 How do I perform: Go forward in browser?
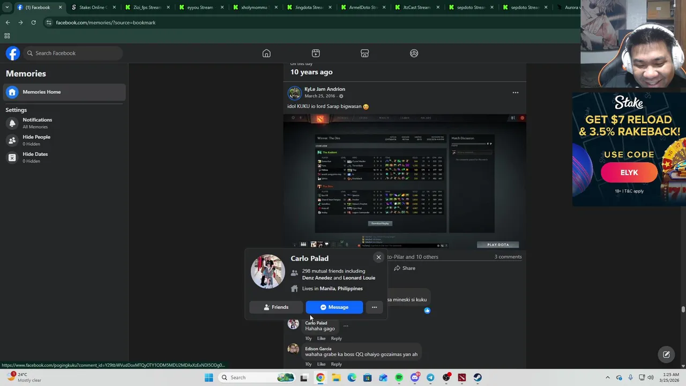point(20,23)
